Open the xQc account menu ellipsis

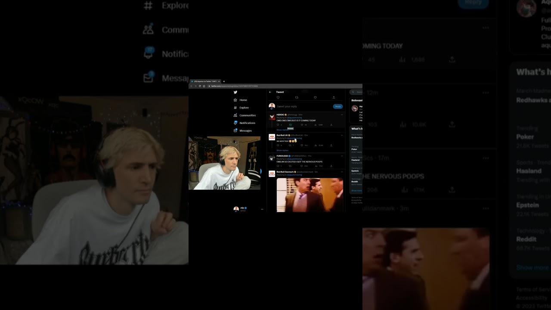point(262,209)
